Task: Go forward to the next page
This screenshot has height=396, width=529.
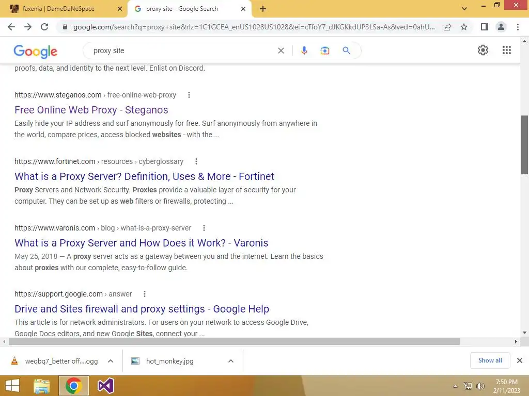Action: [x=28, y=27]
